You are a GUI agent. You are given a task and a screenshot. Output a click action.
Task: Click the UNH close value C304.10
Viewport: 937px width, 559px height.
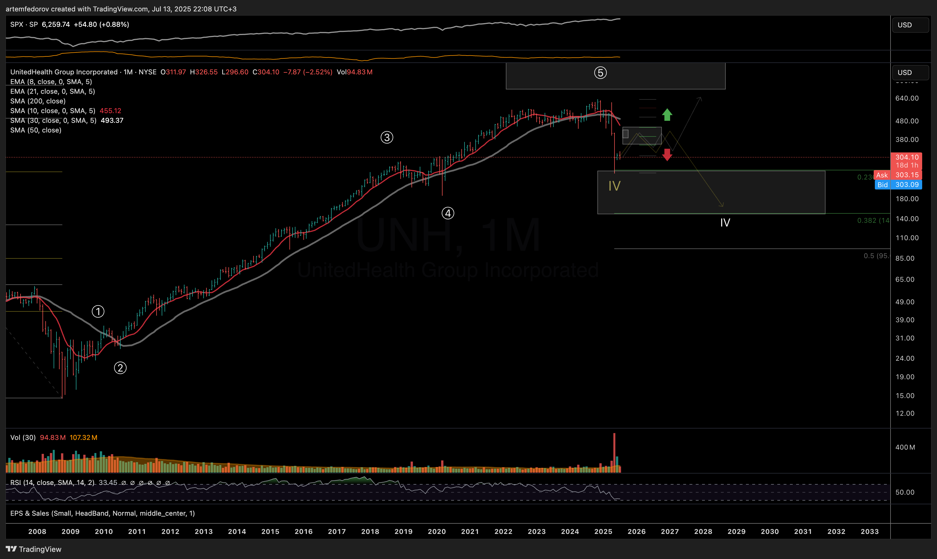tap(266, 72)
